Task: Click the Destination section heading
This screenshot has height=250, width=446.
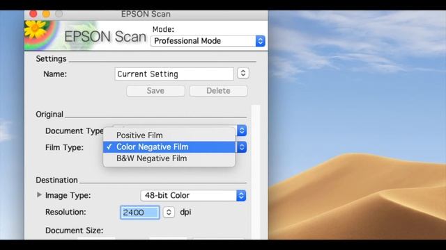Action: 56,180
